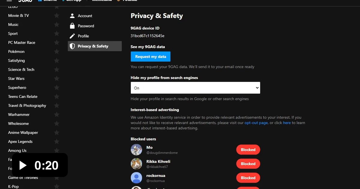Star the Science & Tech section
The width and height of the screenshot is (360, 189).
coord(56,70)
